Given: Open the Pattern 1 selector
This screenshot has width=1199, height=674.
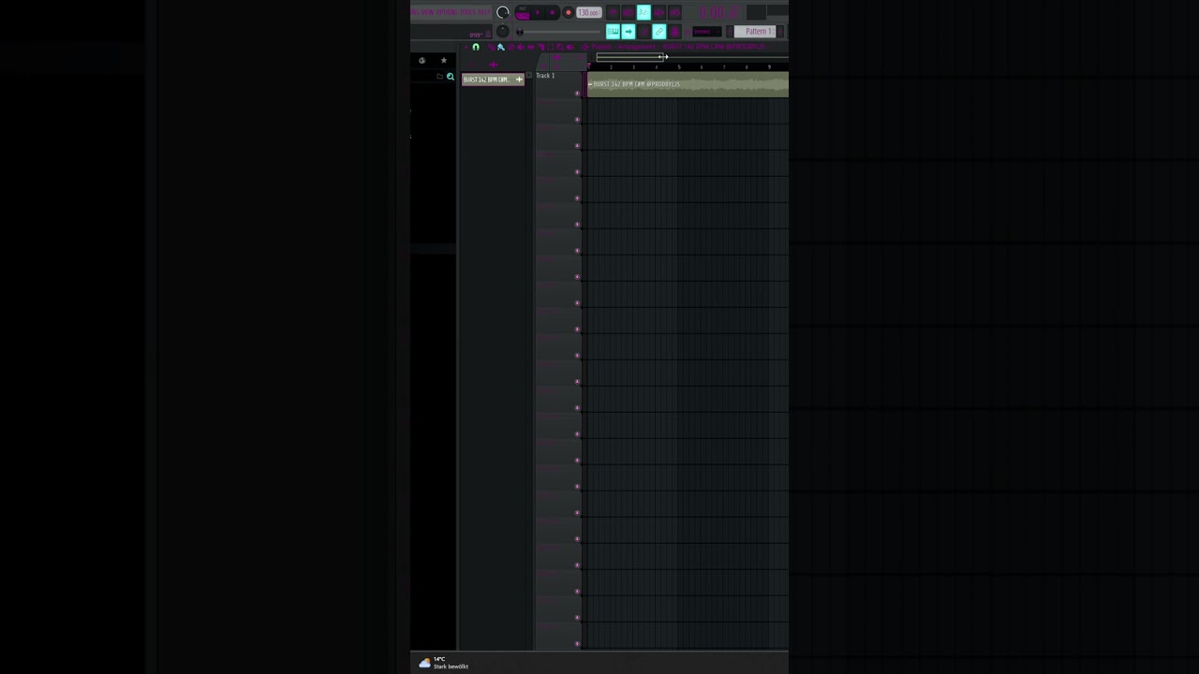Looking at the screenshot, I should 755,32.
